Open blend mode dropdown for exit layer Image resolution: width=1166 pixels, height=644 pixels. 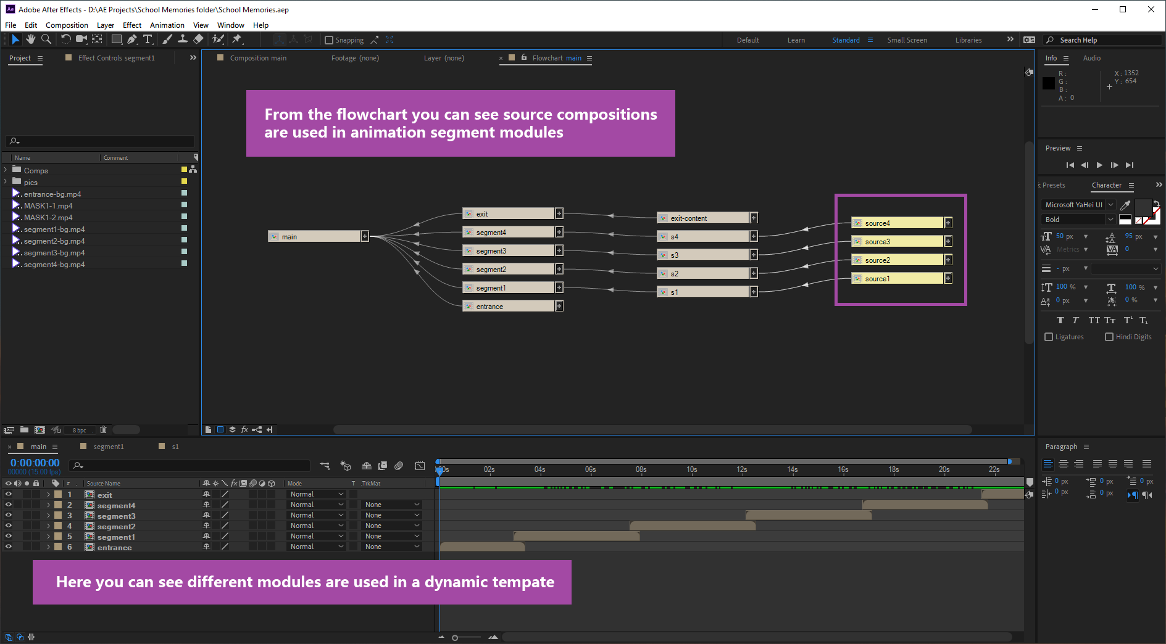[317, 495]
